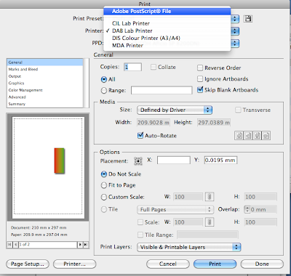Select Graphics in options list

click(x=45, y=83)
